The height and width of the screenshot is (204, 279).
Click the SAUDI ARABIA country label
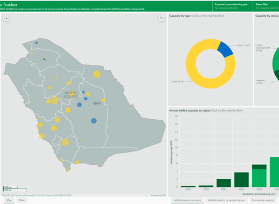[x=71, y=94]
